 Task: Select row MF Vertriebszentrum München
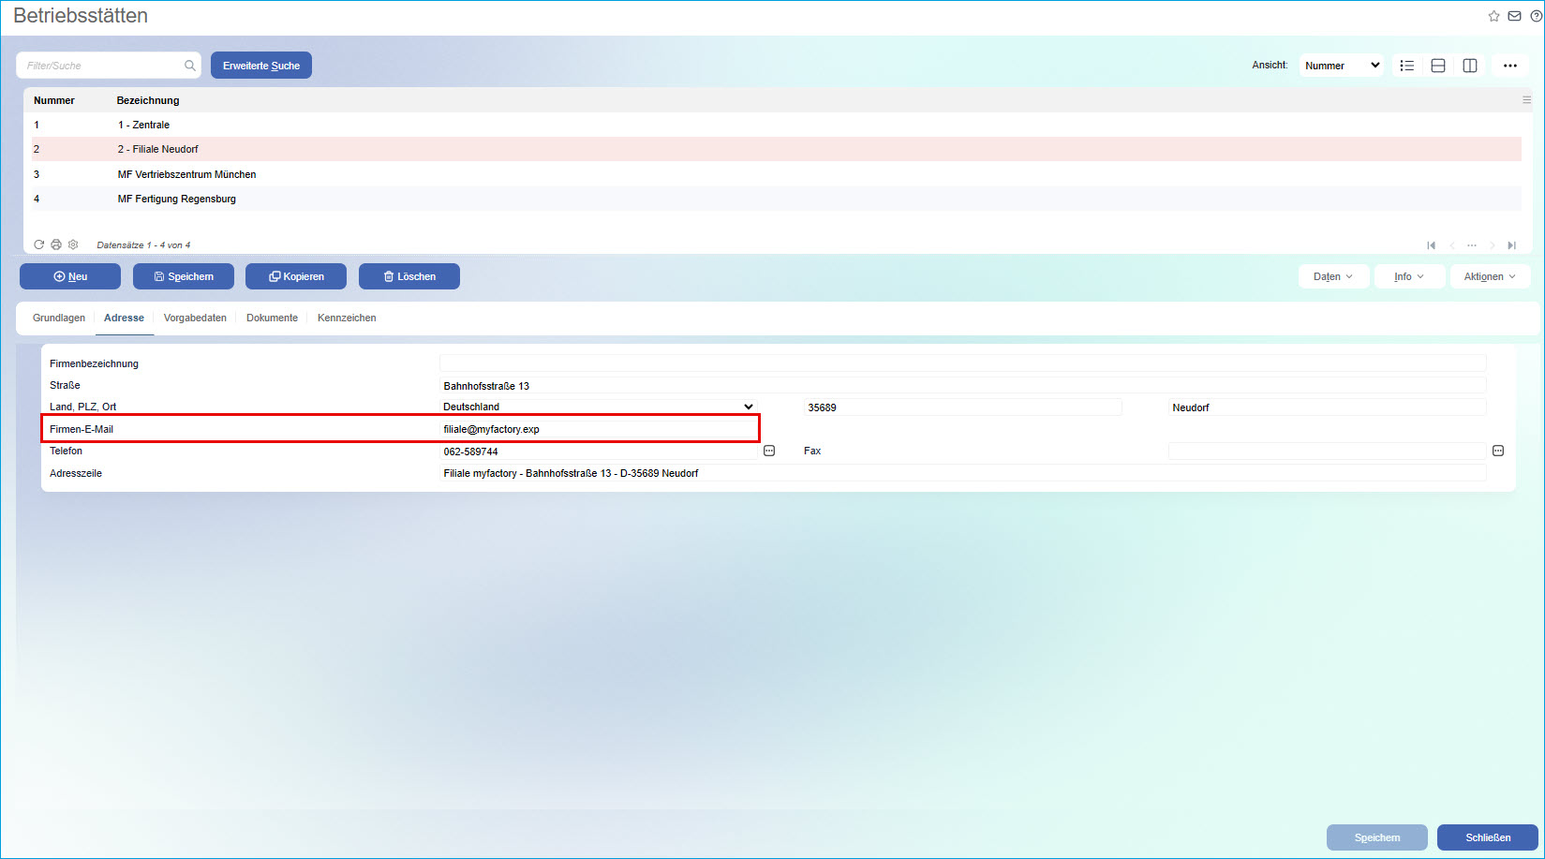pyautogui.click(x=776, y=174)
